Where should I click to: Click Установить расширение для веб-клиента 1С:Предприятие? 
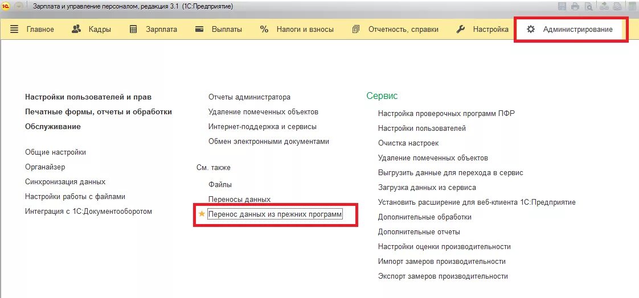[477, 202]
